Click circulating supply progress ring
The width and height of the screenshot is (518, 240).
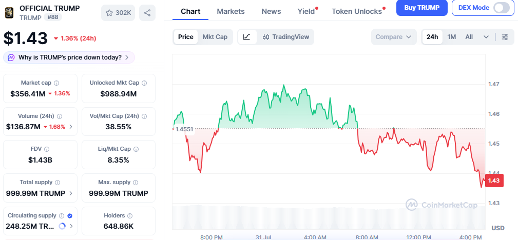pos(62,226)
